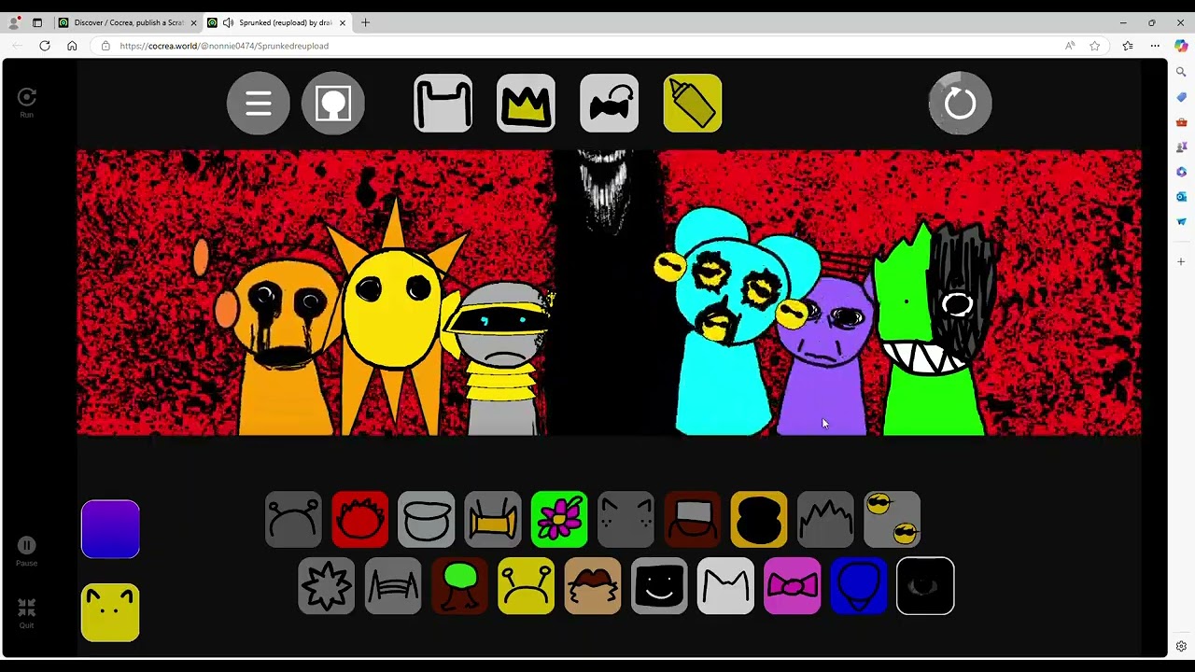Choose the brown icon with green tree
This screenshot has height=672, width=1195.
[459, 586]
